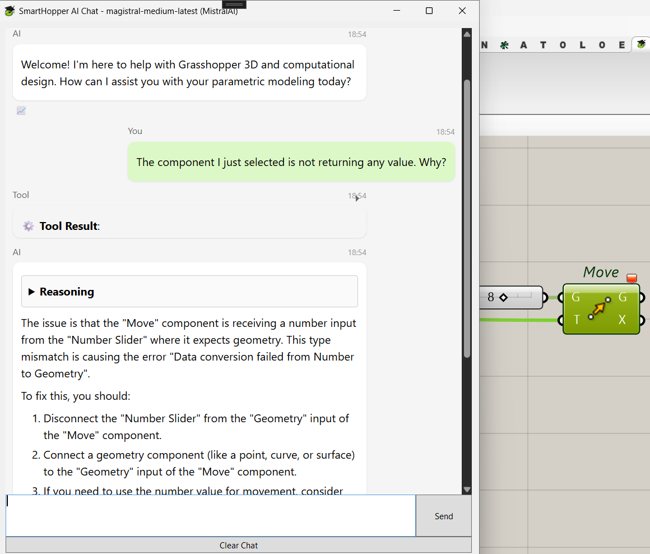The height and width of the screenshot is (554, 650).
Task: Click the small expand triangle beside Tool timestamp
Action: click(x=357, y=198)
